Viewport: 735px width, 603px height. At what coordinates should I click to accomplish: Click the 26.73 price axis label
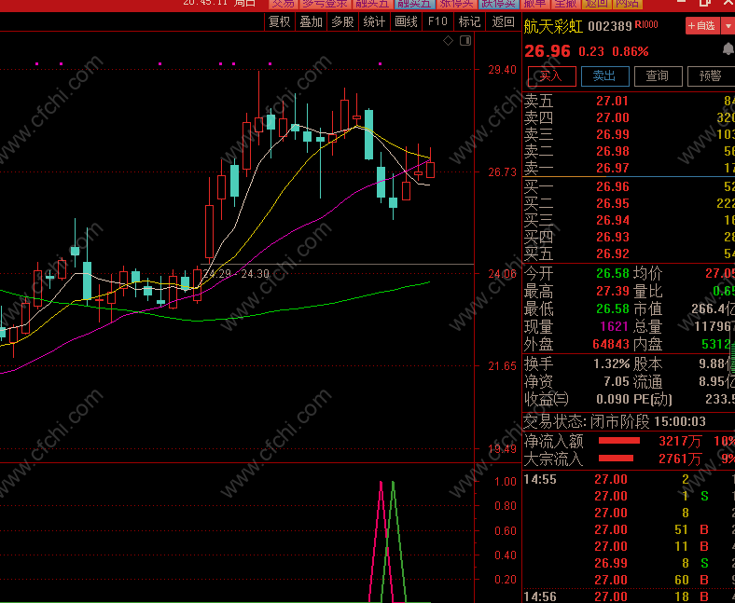[503, 171]
